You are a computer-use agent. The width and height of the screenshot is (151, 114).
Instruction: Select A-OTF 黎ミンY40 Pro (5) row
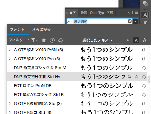click(77, 59)
